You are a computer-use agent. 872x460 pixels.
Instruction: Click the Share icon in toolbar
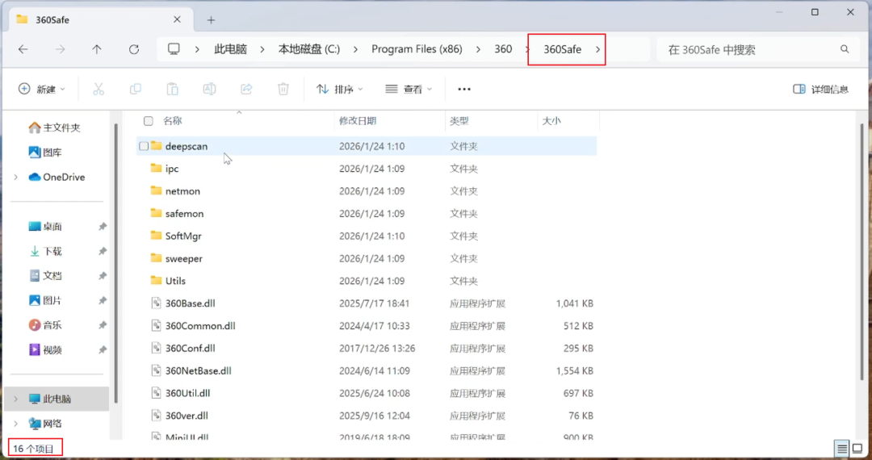click(x=246, y=89)
